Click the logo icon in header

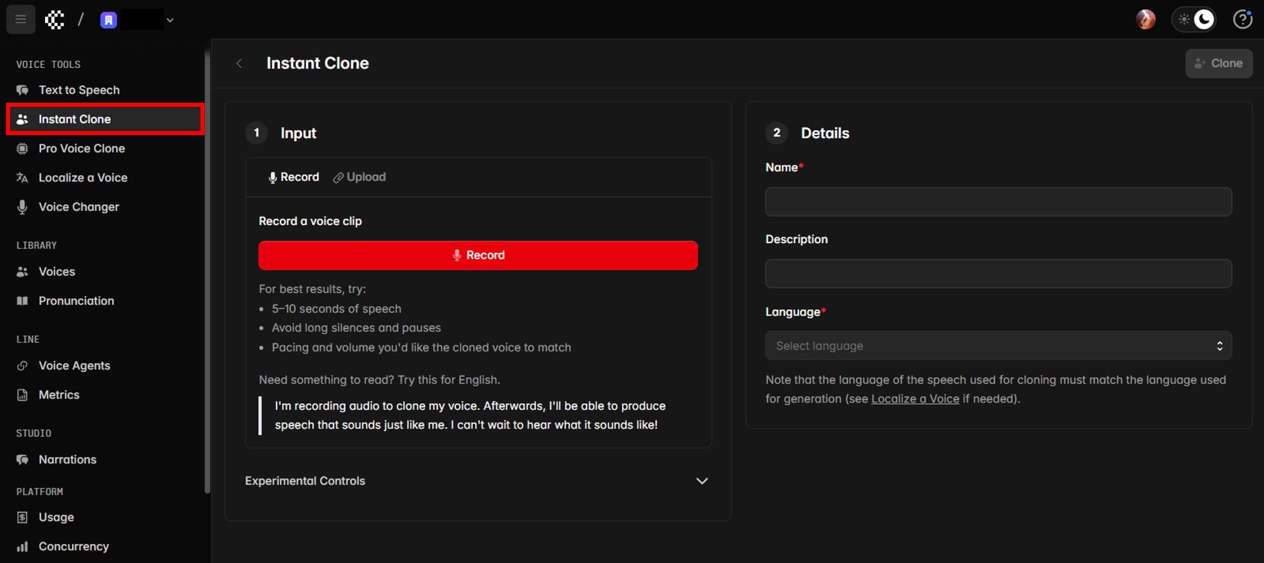(x=54, y=19)
